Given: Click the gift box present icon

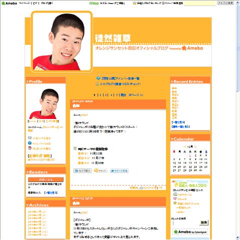Looking at the screenshot, I should click(29, 148).
